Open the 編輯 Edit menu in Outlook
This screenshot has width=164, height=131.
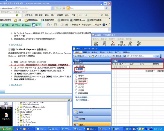coord(86,52)
